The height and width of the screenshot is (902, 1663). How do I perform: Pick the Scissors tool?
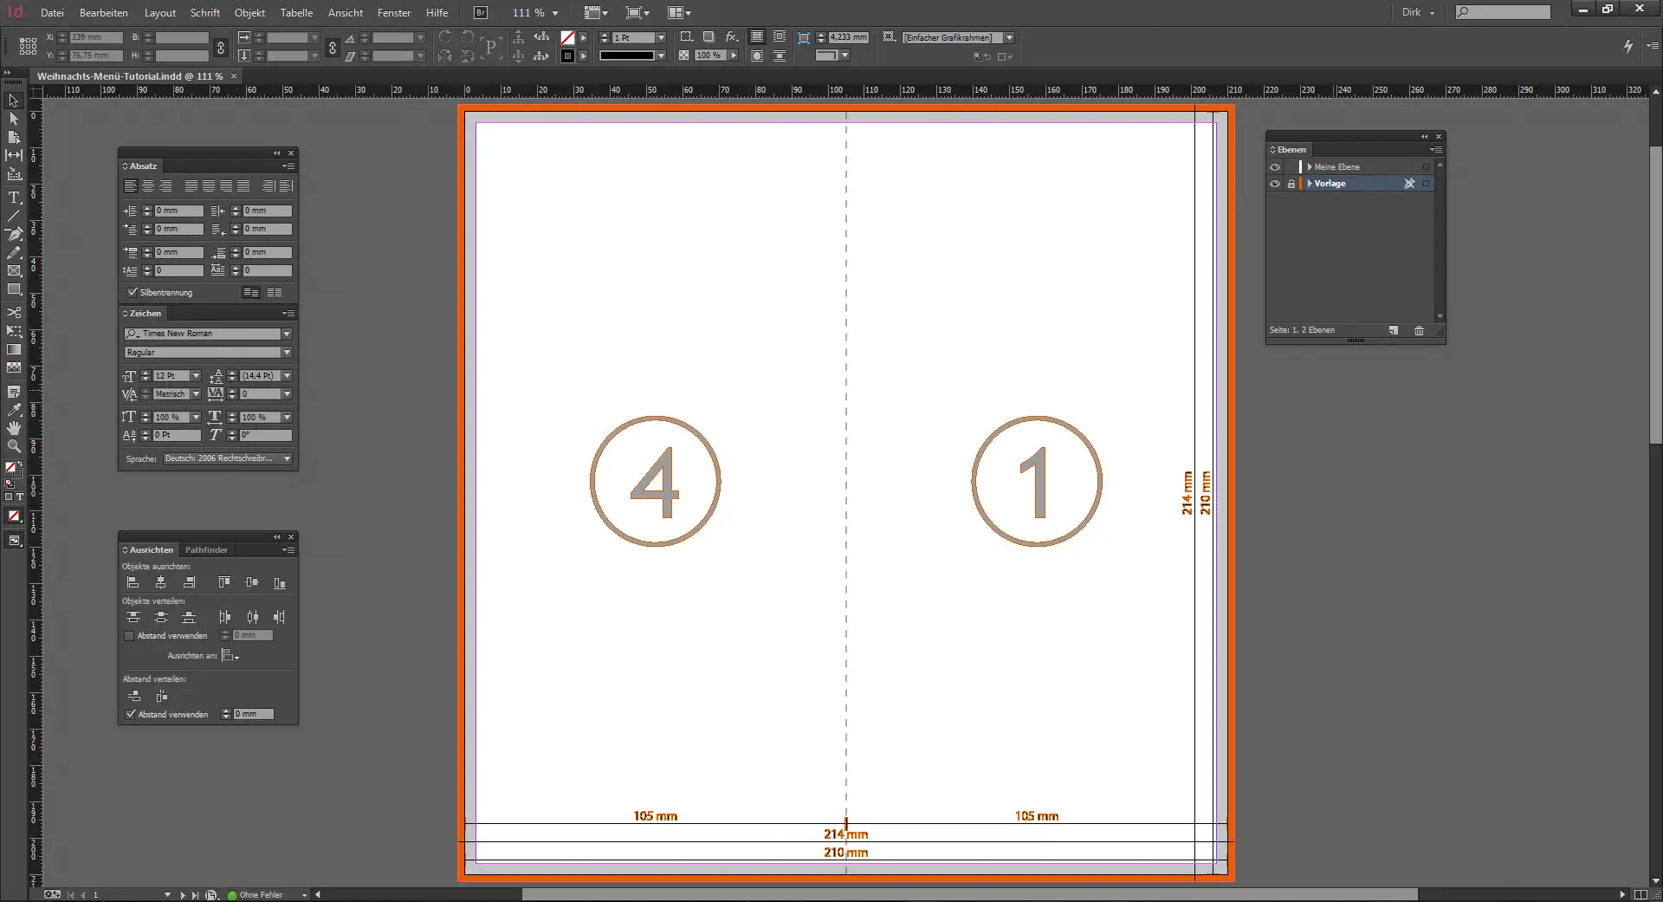click(14, 312)
